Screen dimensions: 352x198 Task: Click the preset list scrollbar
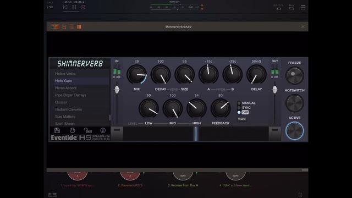coord(109,117)
